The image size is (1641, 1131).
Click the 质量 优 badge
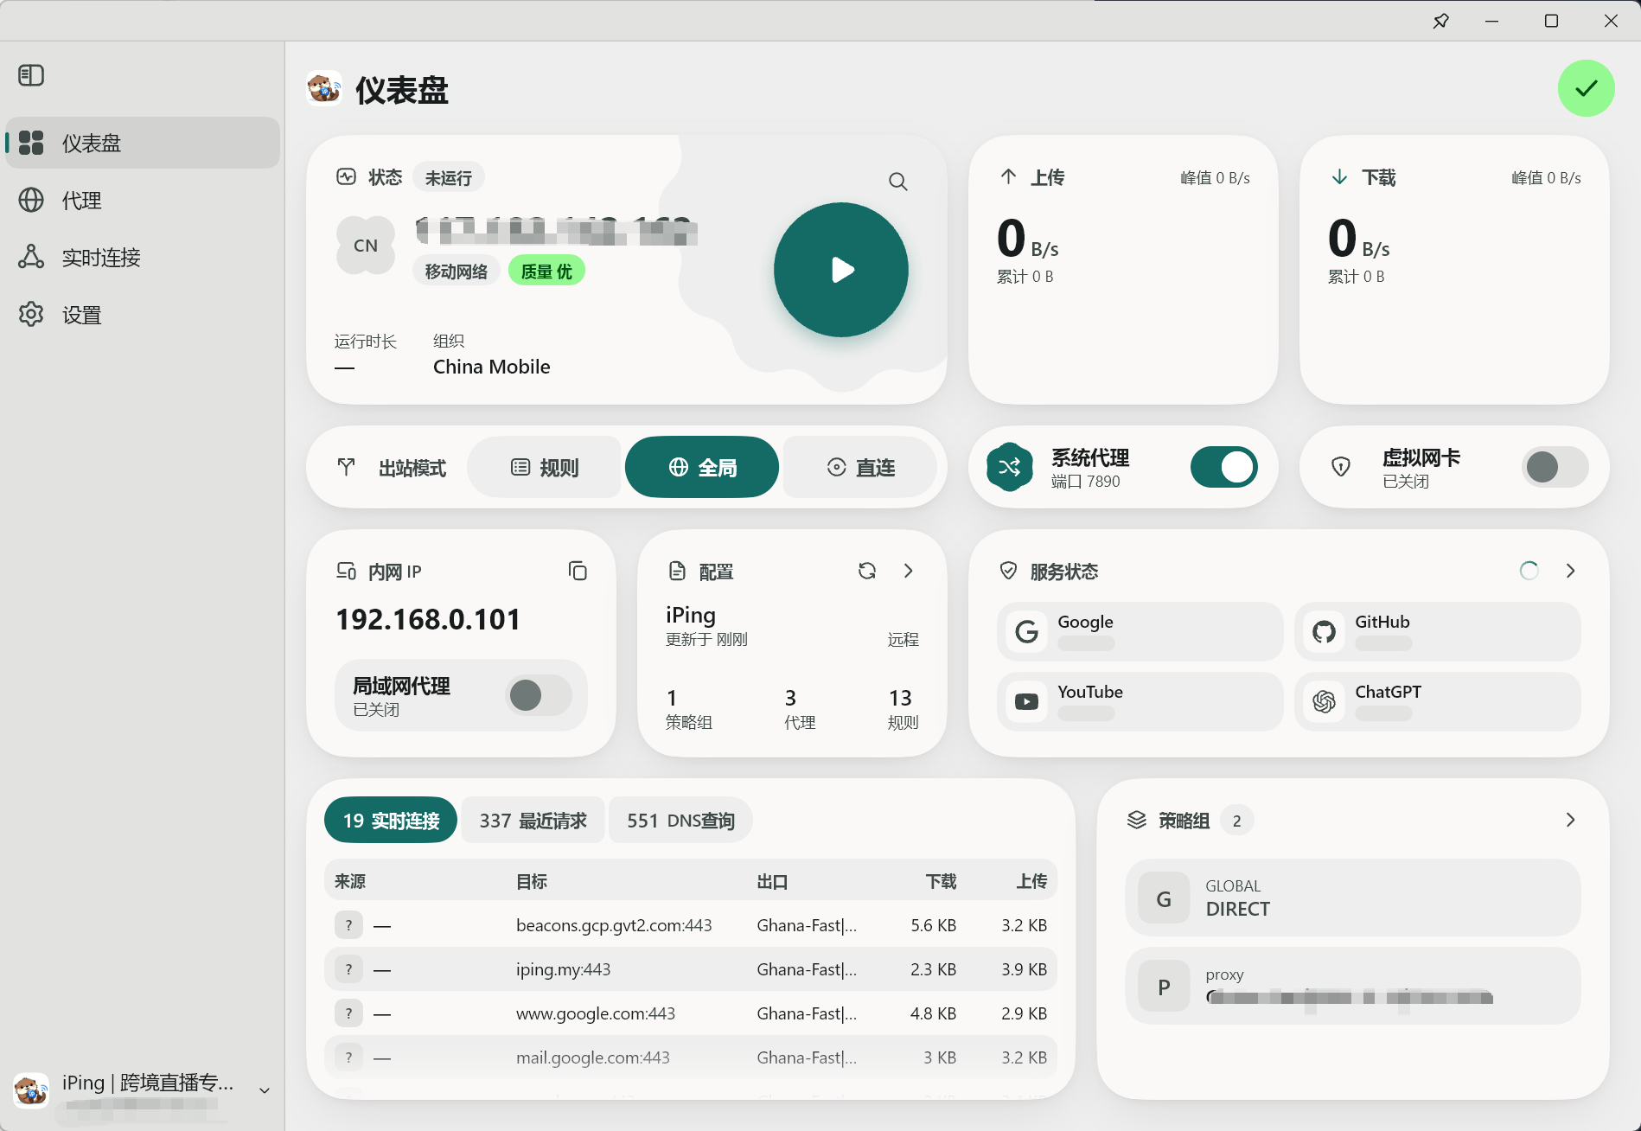546,271
